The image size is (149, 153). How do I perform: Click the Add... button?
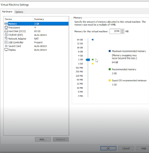43,139
